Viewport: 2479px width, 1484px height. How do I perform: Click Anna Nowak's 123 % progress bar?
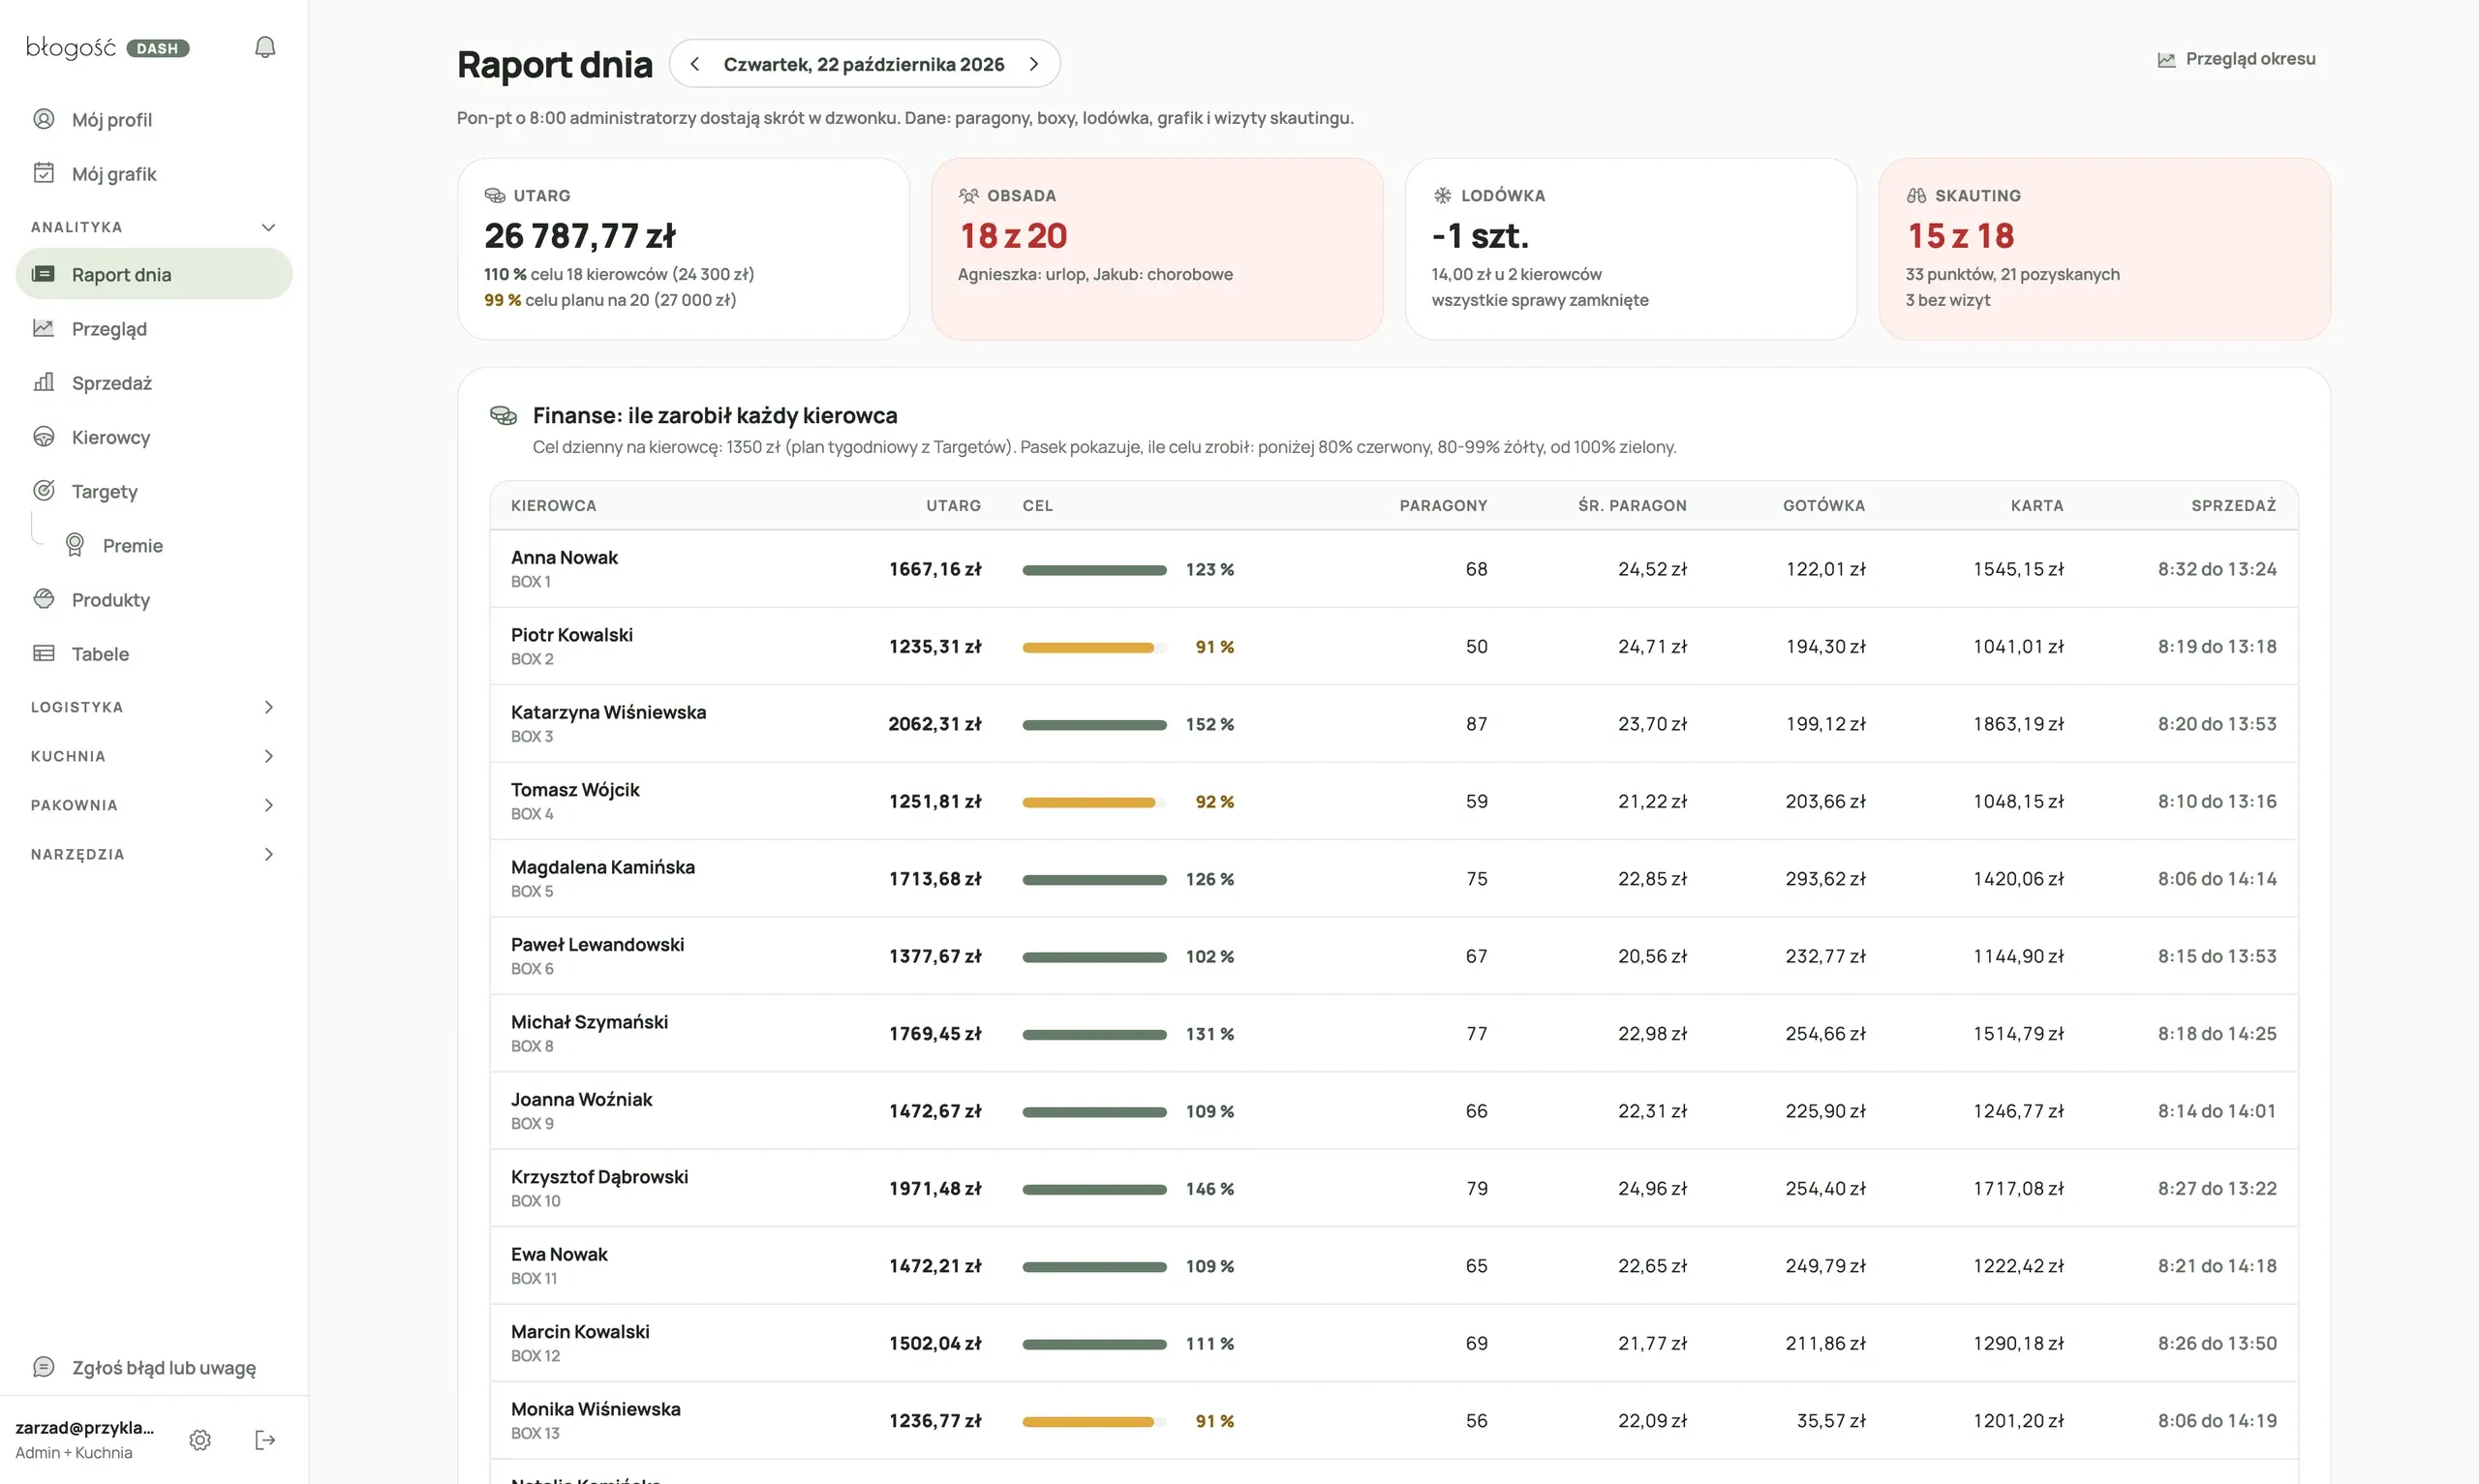[x=1094, y=569]
